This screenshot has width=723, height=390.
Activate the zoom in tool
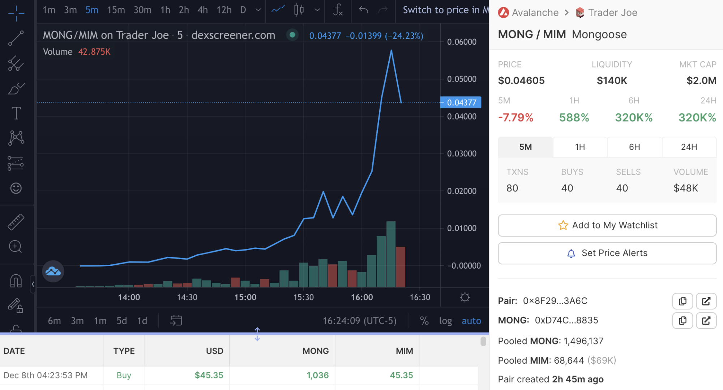[16, 247]
